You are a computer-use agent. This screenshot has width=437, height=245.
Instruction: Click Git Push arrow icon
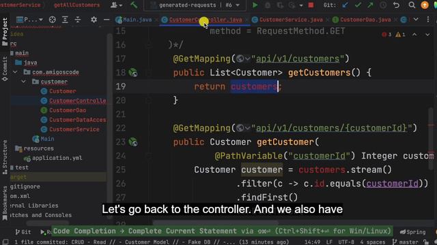(370, 5)
